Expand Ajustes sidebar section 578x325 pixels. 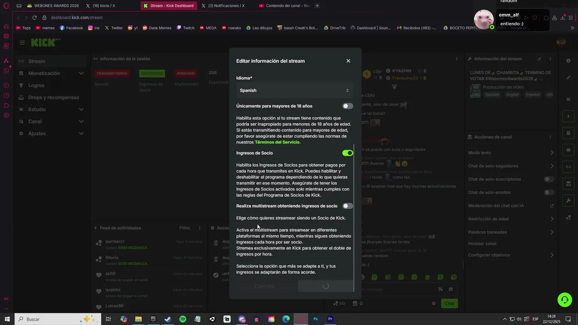click(x=51, y=134)
